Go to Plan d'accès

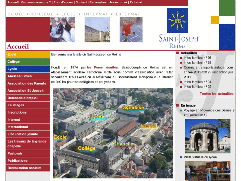[x=63, y=2]
